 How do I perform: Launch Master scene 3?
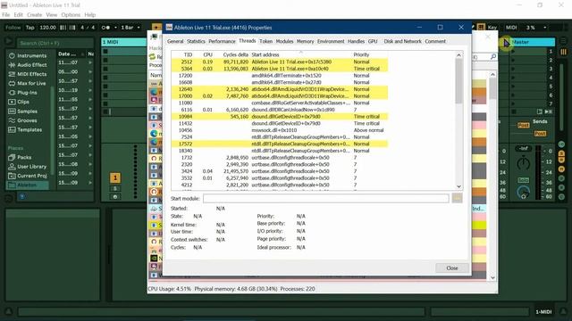[x=514, y=69]
